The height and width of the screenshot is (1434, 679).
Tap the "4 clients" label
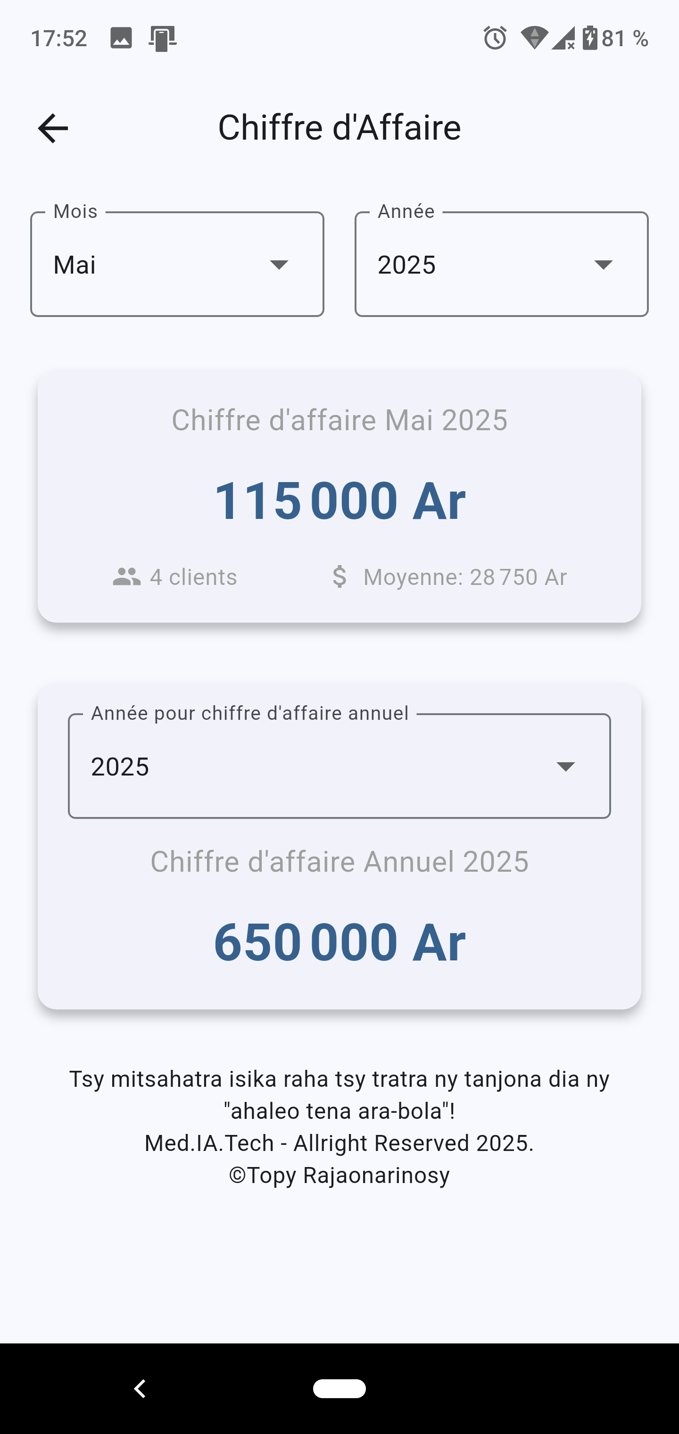click(193, 577)
